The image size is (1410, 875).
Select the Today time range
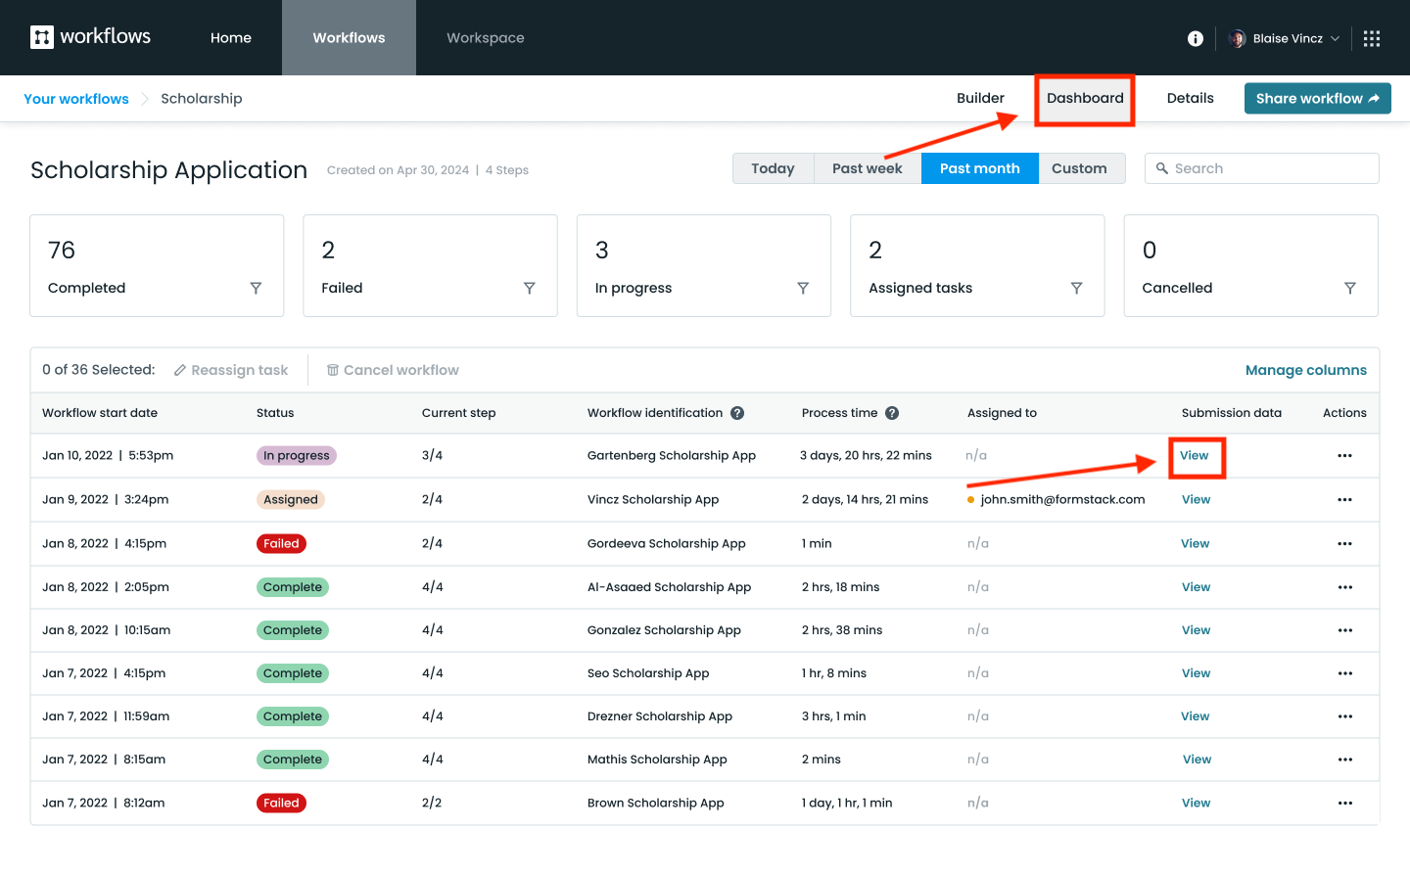pos(773,168)
